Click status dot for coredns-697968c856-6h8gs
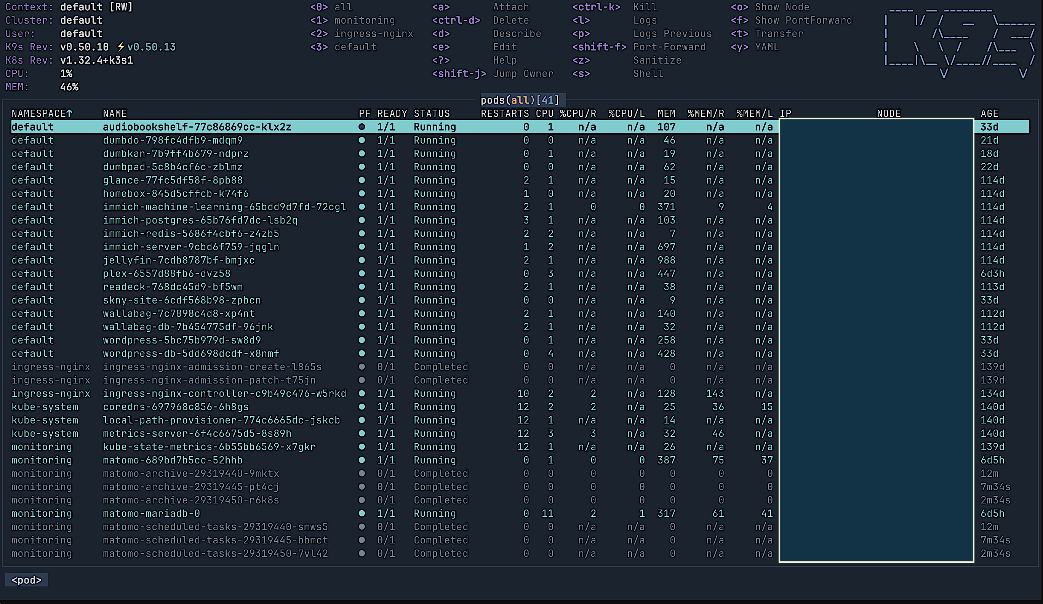This screenshot has width=1043, height=604. (362, 407)
